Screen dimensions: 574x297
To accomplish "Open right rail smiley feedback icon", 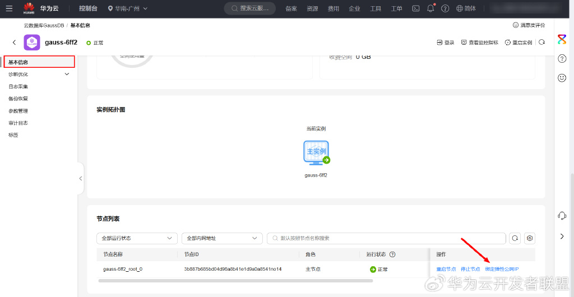I will coord(562,78).
